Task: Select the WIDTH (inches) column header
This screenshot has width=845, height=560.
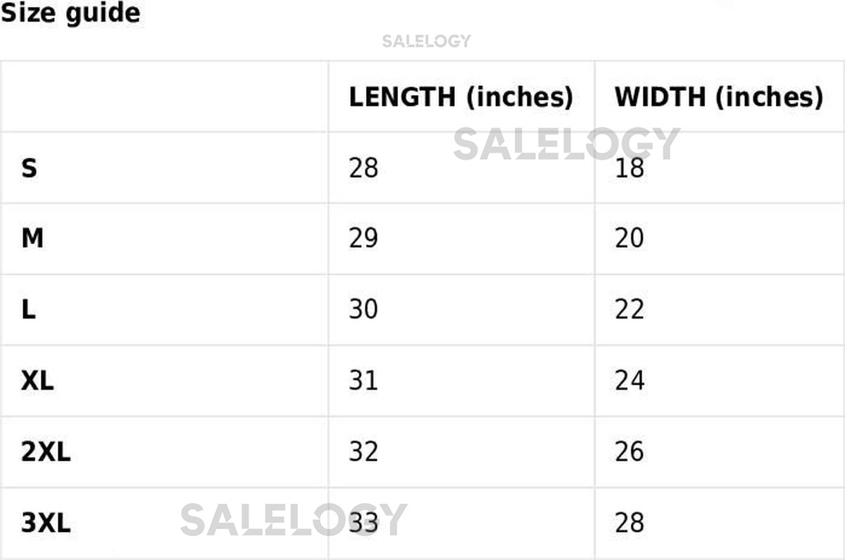Action: pyautogui.click(x=718, y=97)
